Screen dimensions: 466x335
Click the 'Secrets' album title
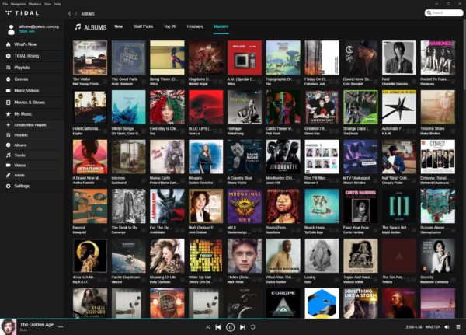pos(426,277)
